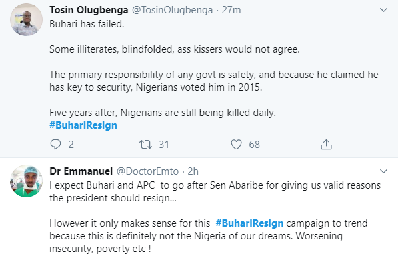Click the @DoctorEmto handle
This screenshot has width=398, height=262.
(x=147, y=171)
